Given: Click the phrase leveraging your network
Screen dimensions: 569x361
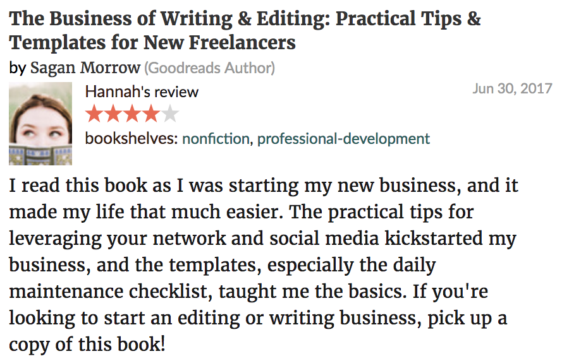Looking at the screenshot, I should coord(118,239).
